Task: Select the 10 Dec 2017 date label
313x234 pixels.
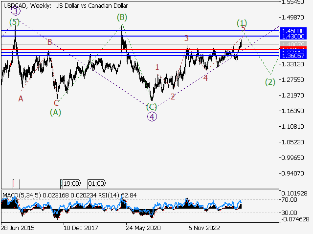Action: (81, 227)
